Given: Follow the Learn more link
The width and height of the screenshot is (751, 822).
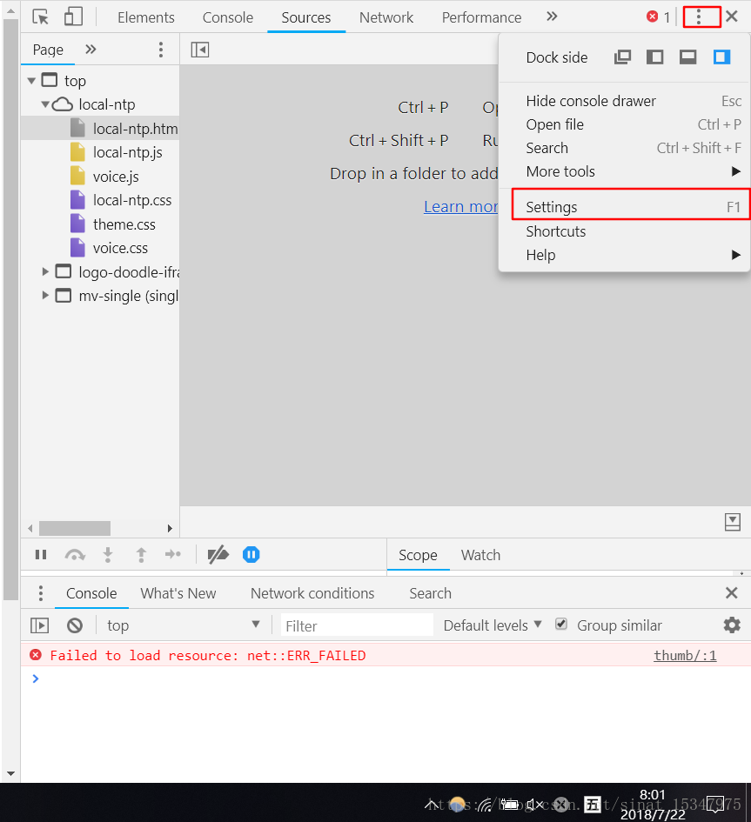Looking at the screenshot, I should (x=460, y=206).
